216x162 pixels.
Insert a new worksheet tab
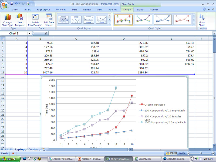(x=44, y=149)
